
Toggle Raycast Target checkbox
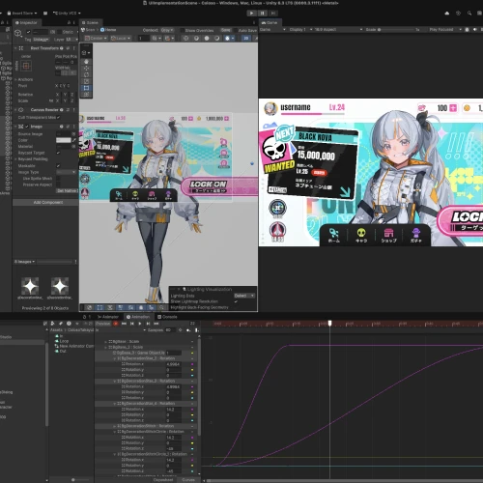tap(58, 153)
